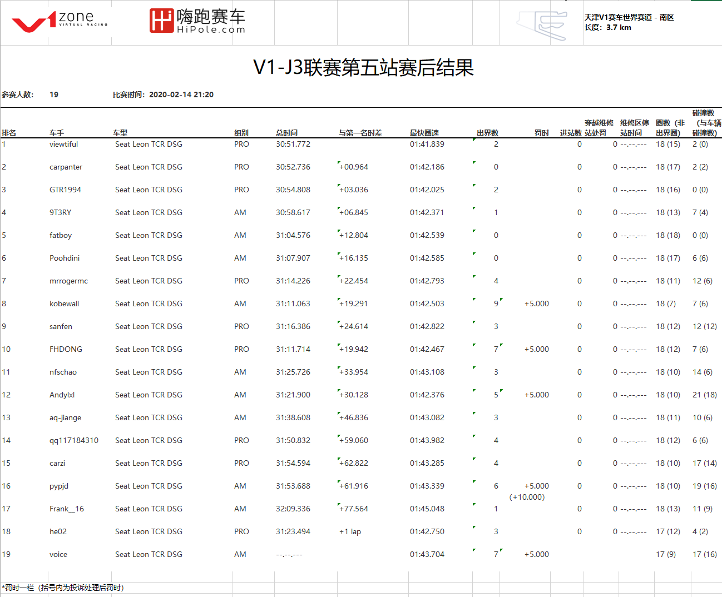722x597 pixels.
Task: Select the +1 lap gap cell
Action: click(350, 531)
